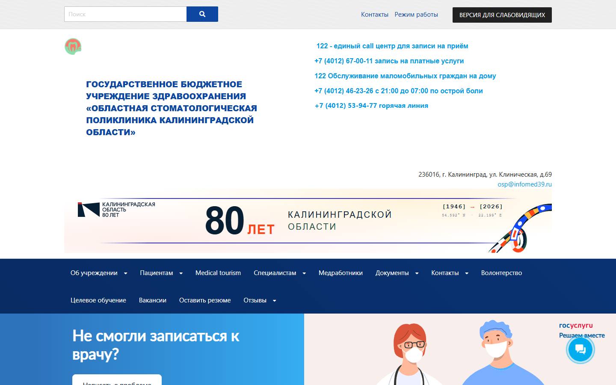Click the 53-94-77 горячая линия number

click(371, 106)
